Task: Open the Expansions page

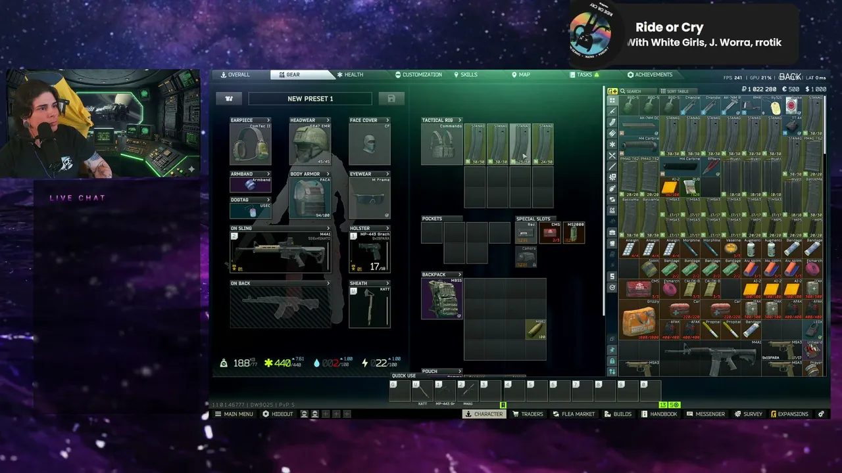Action: [x=789, y=414]
